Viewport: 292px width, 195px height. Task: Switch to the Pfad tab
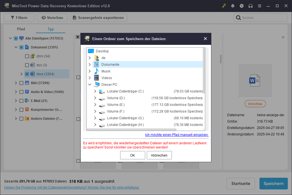click(x=21, y=29)
